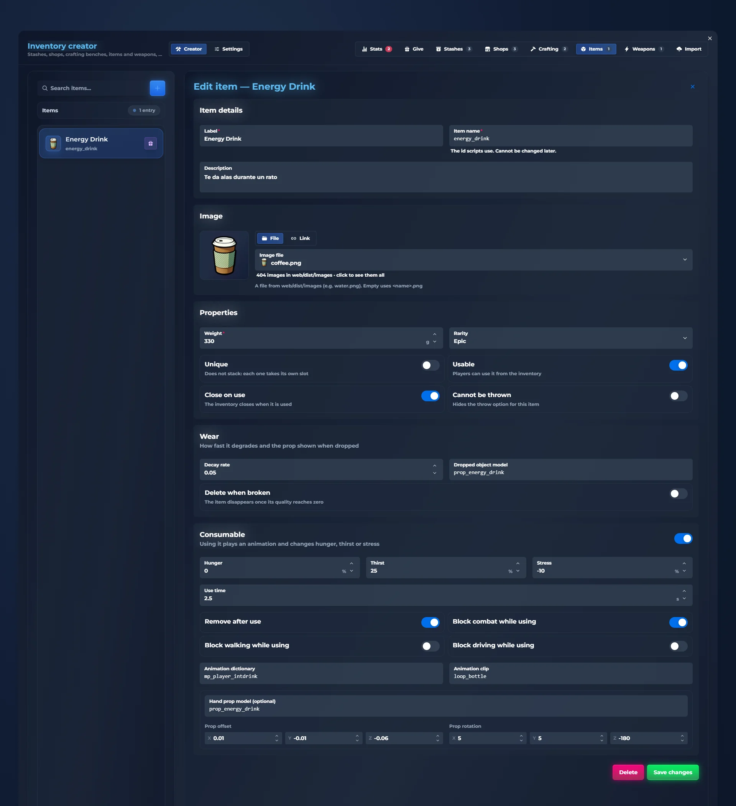Enable Block driving while using
Screen dimensions: 736x806
click(678, 646)
